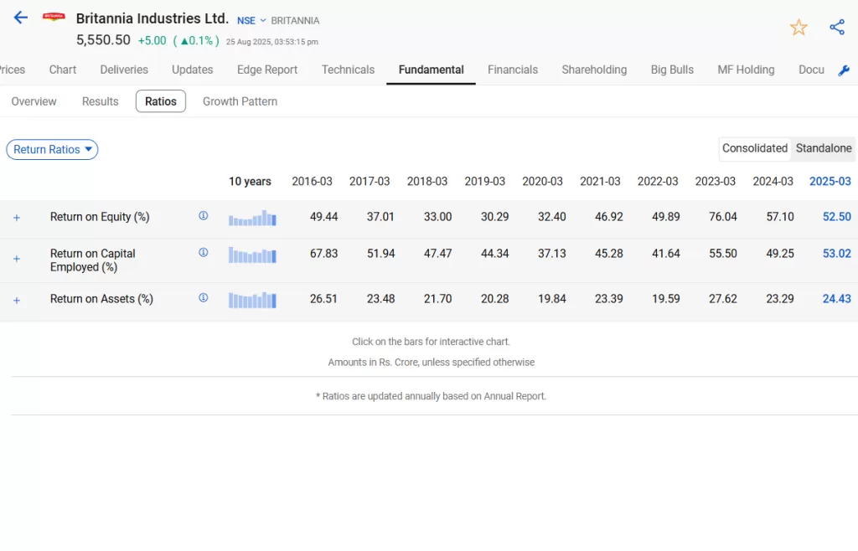Open the Deliveries tab
The width and height of the screenshot is (858, 551).
[x=124, y=70]
